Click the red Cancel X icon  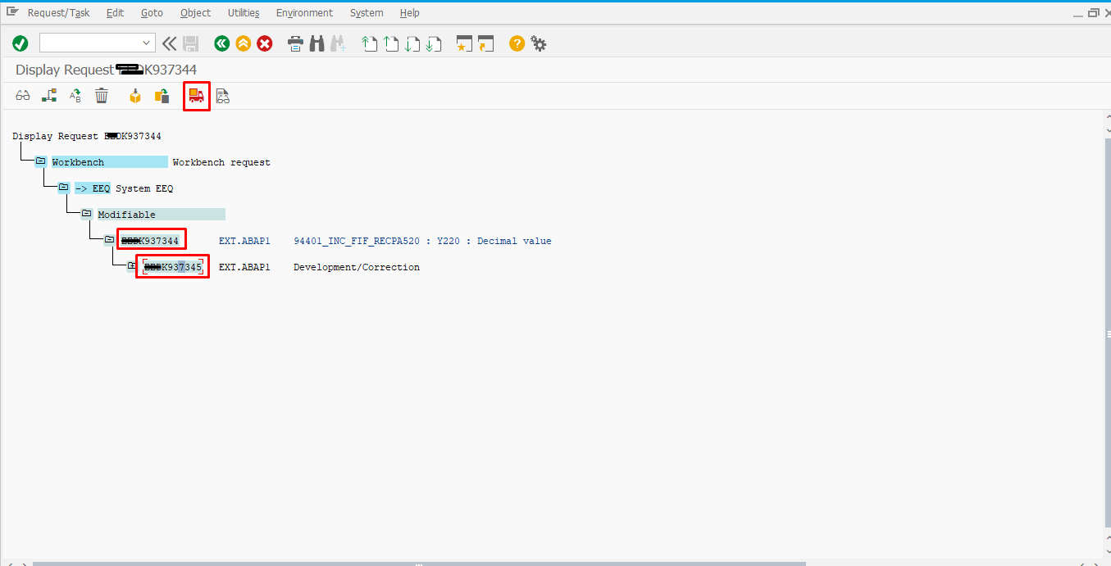pos(265,43)
